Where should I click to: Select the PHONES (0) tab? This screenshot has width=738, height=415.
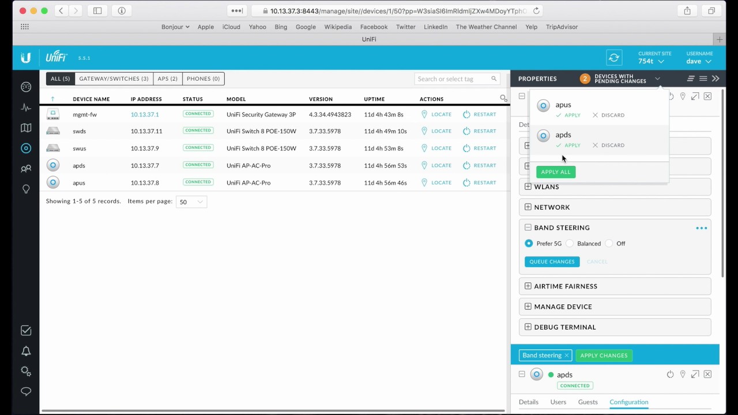point(203,78)
